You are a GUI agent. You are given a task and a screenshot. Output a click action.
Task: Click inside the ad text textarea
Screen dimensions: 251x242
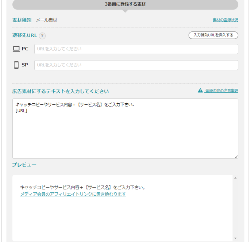(x=125, y=128)
